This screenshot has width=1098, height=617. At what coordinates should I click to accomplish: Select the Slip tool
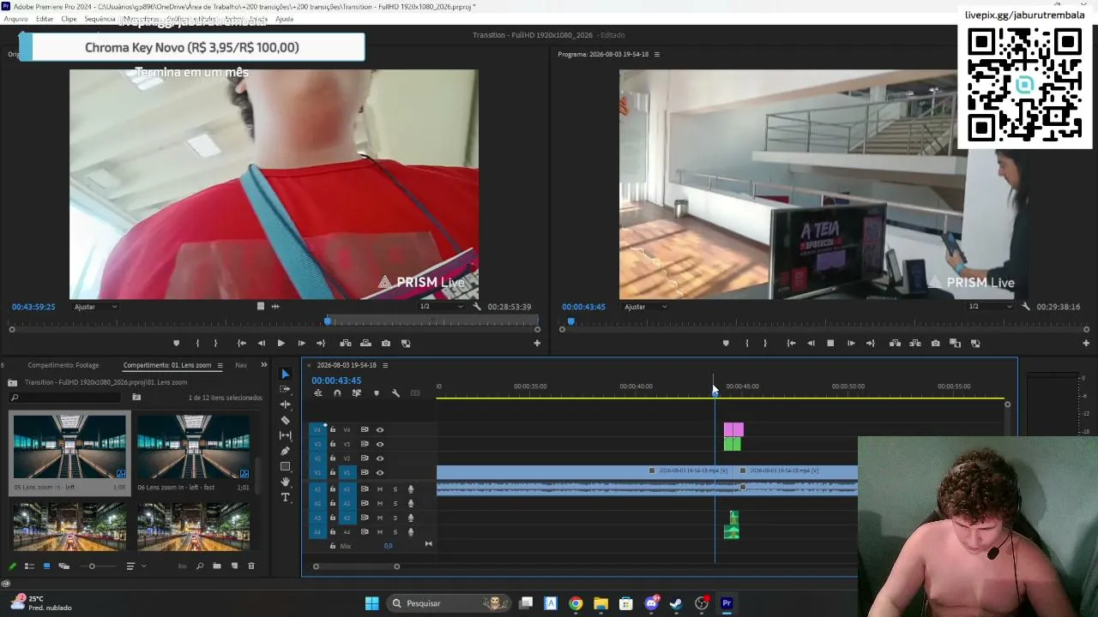point(286,435)
